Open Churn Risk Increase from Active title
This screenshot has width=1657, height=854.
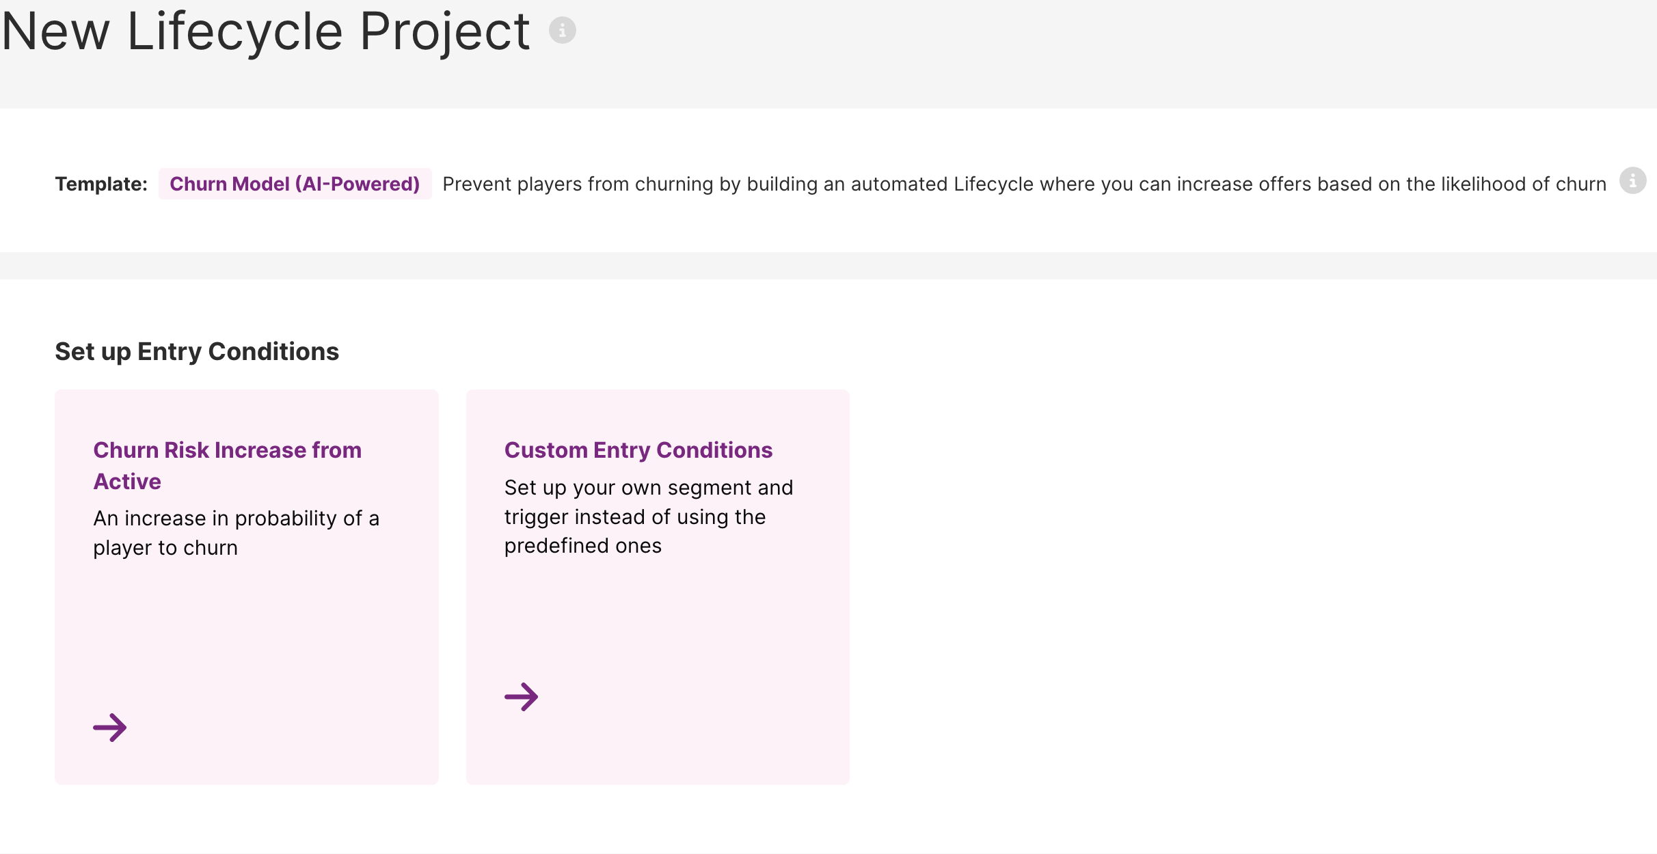pos(227,450)
